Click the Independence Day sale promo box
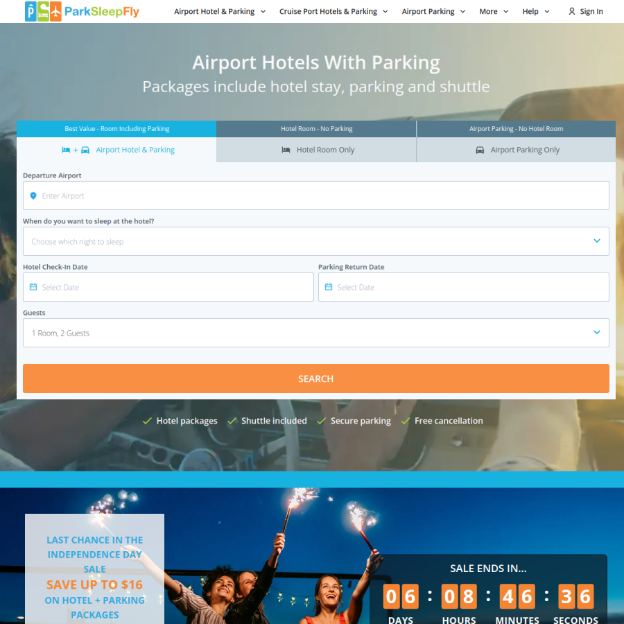Viewport: 624px width, 624px height. click(95, 569)
